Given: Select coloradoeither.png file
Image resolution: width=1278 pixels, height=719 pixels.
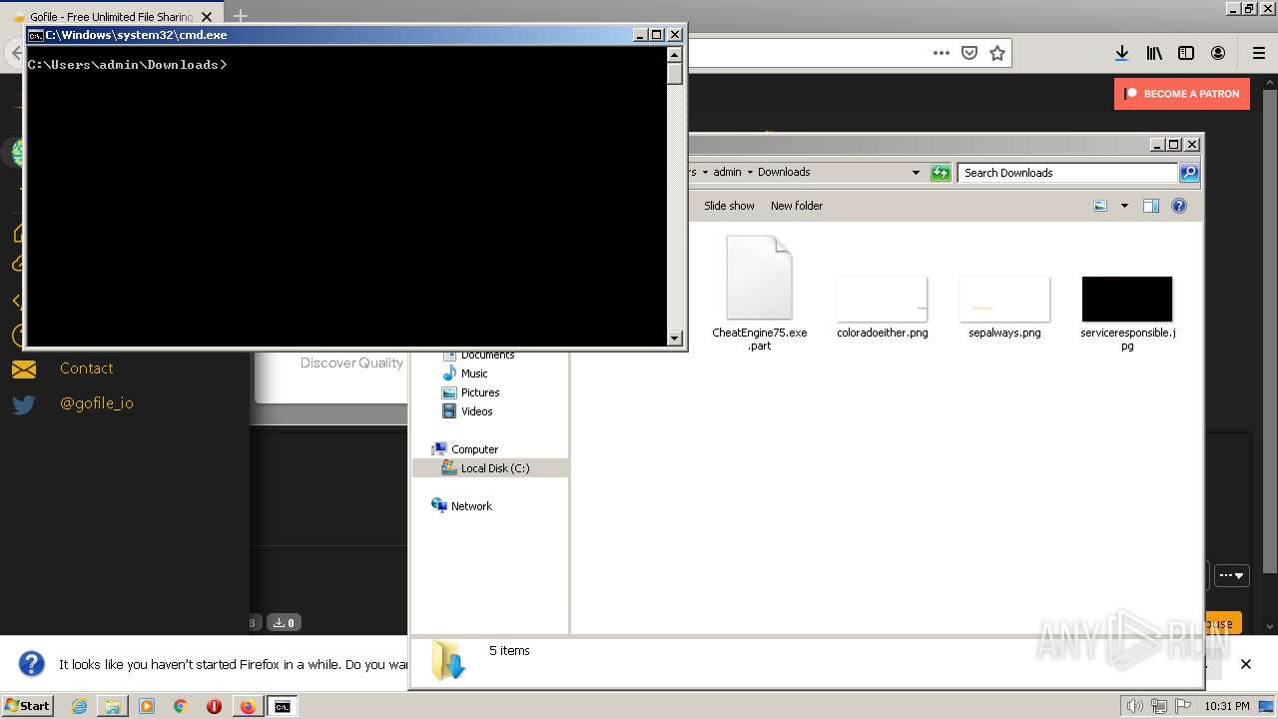Looking at the screenshot, I should (x=883, y=308).
